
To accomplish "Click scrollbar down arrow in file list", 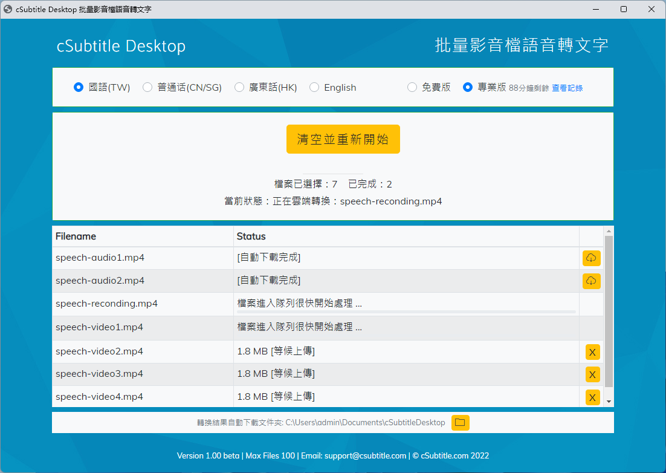I will 609,402.
